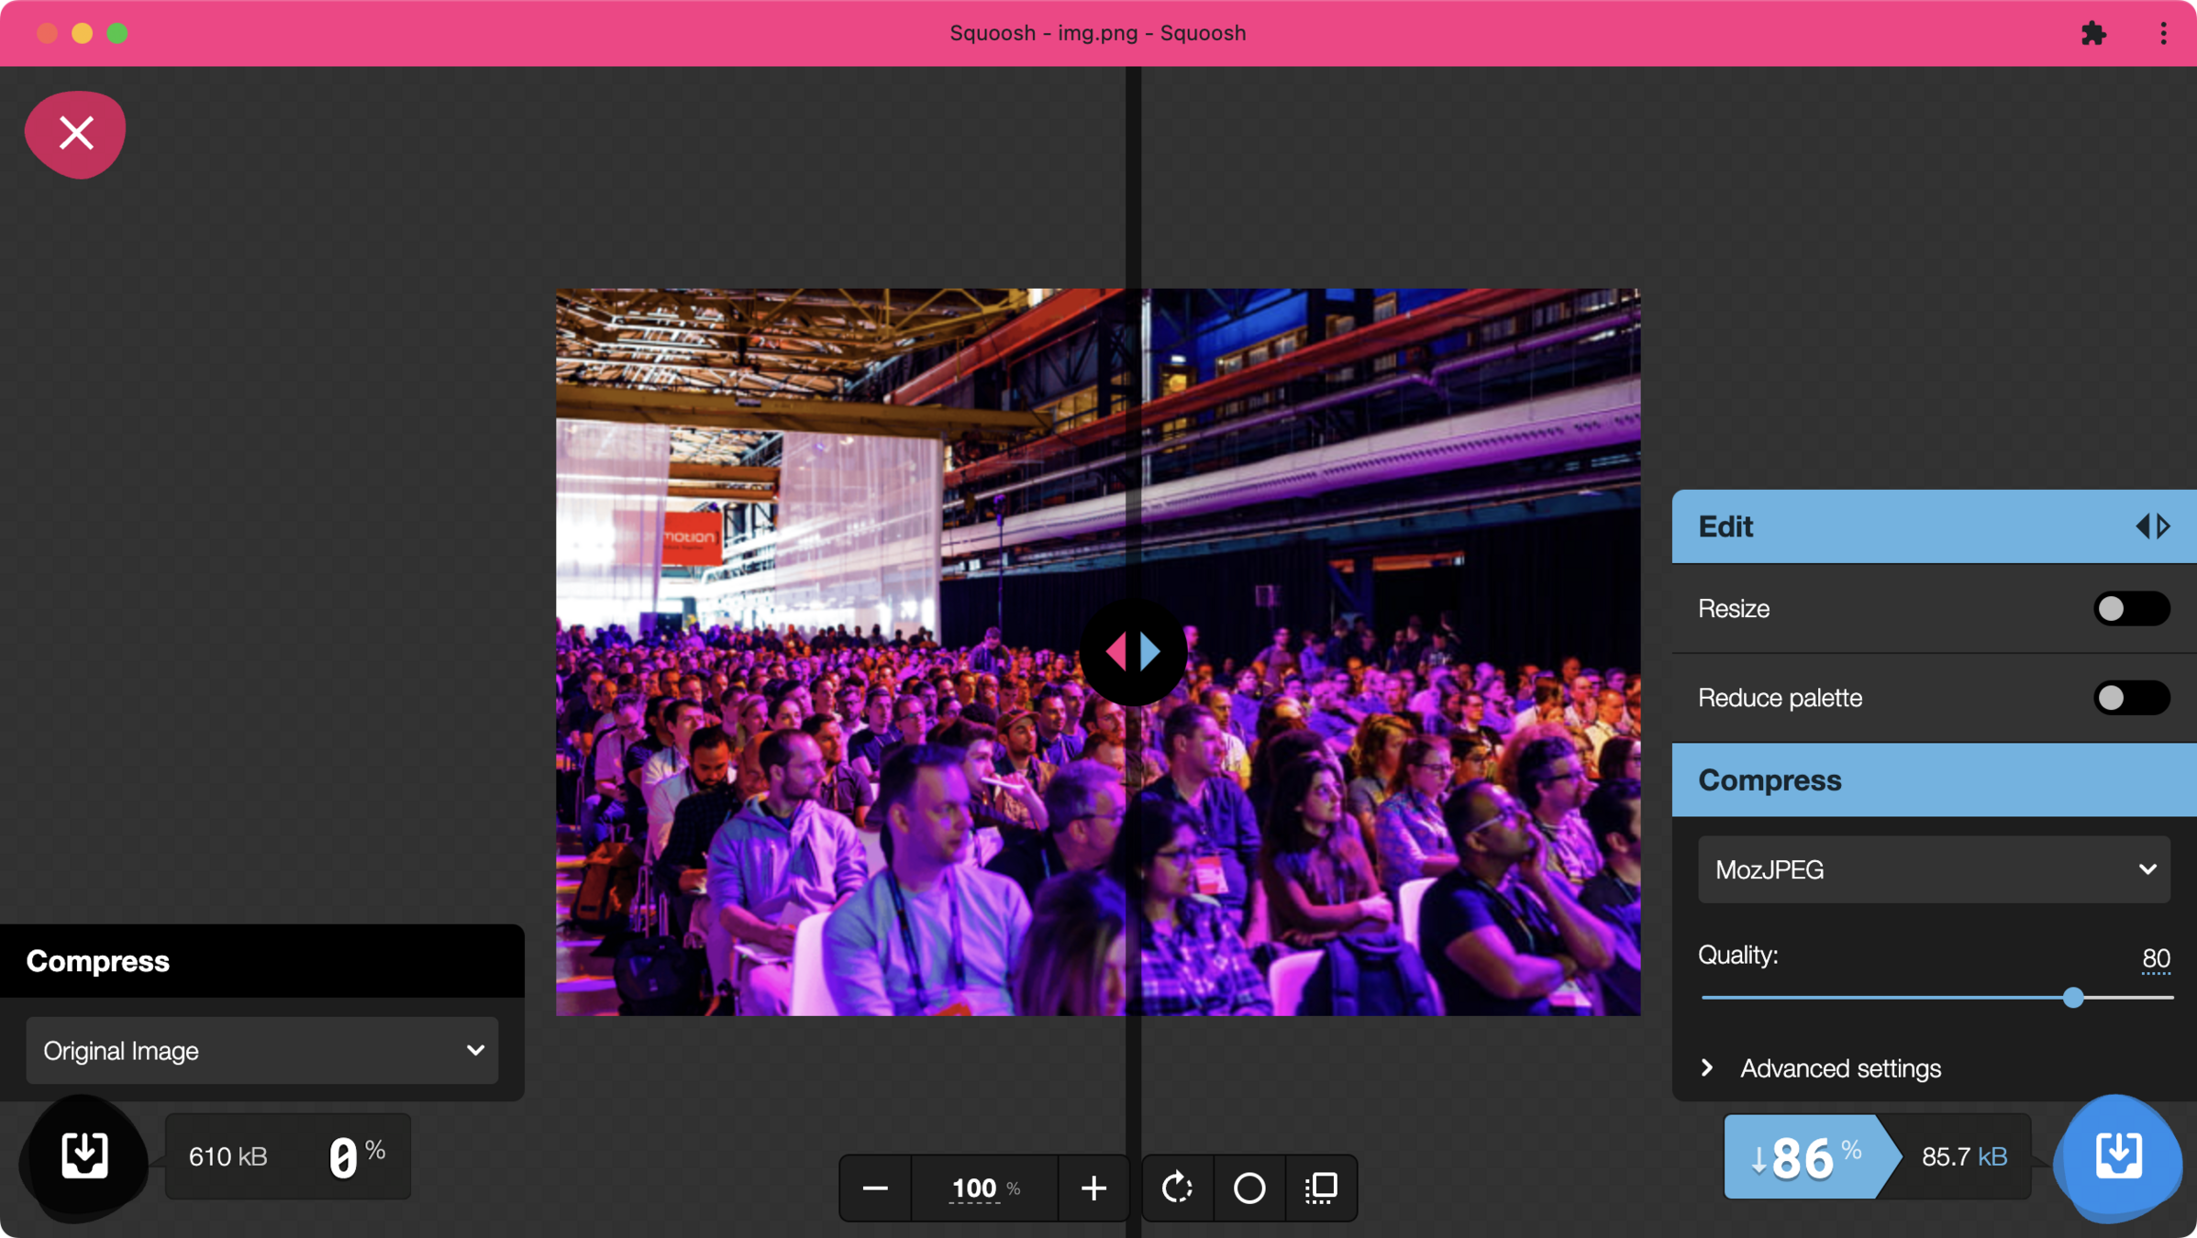Open the Original Image dropdown
Screen dimensions: 2197x1238
click(x=261, y=1050)
